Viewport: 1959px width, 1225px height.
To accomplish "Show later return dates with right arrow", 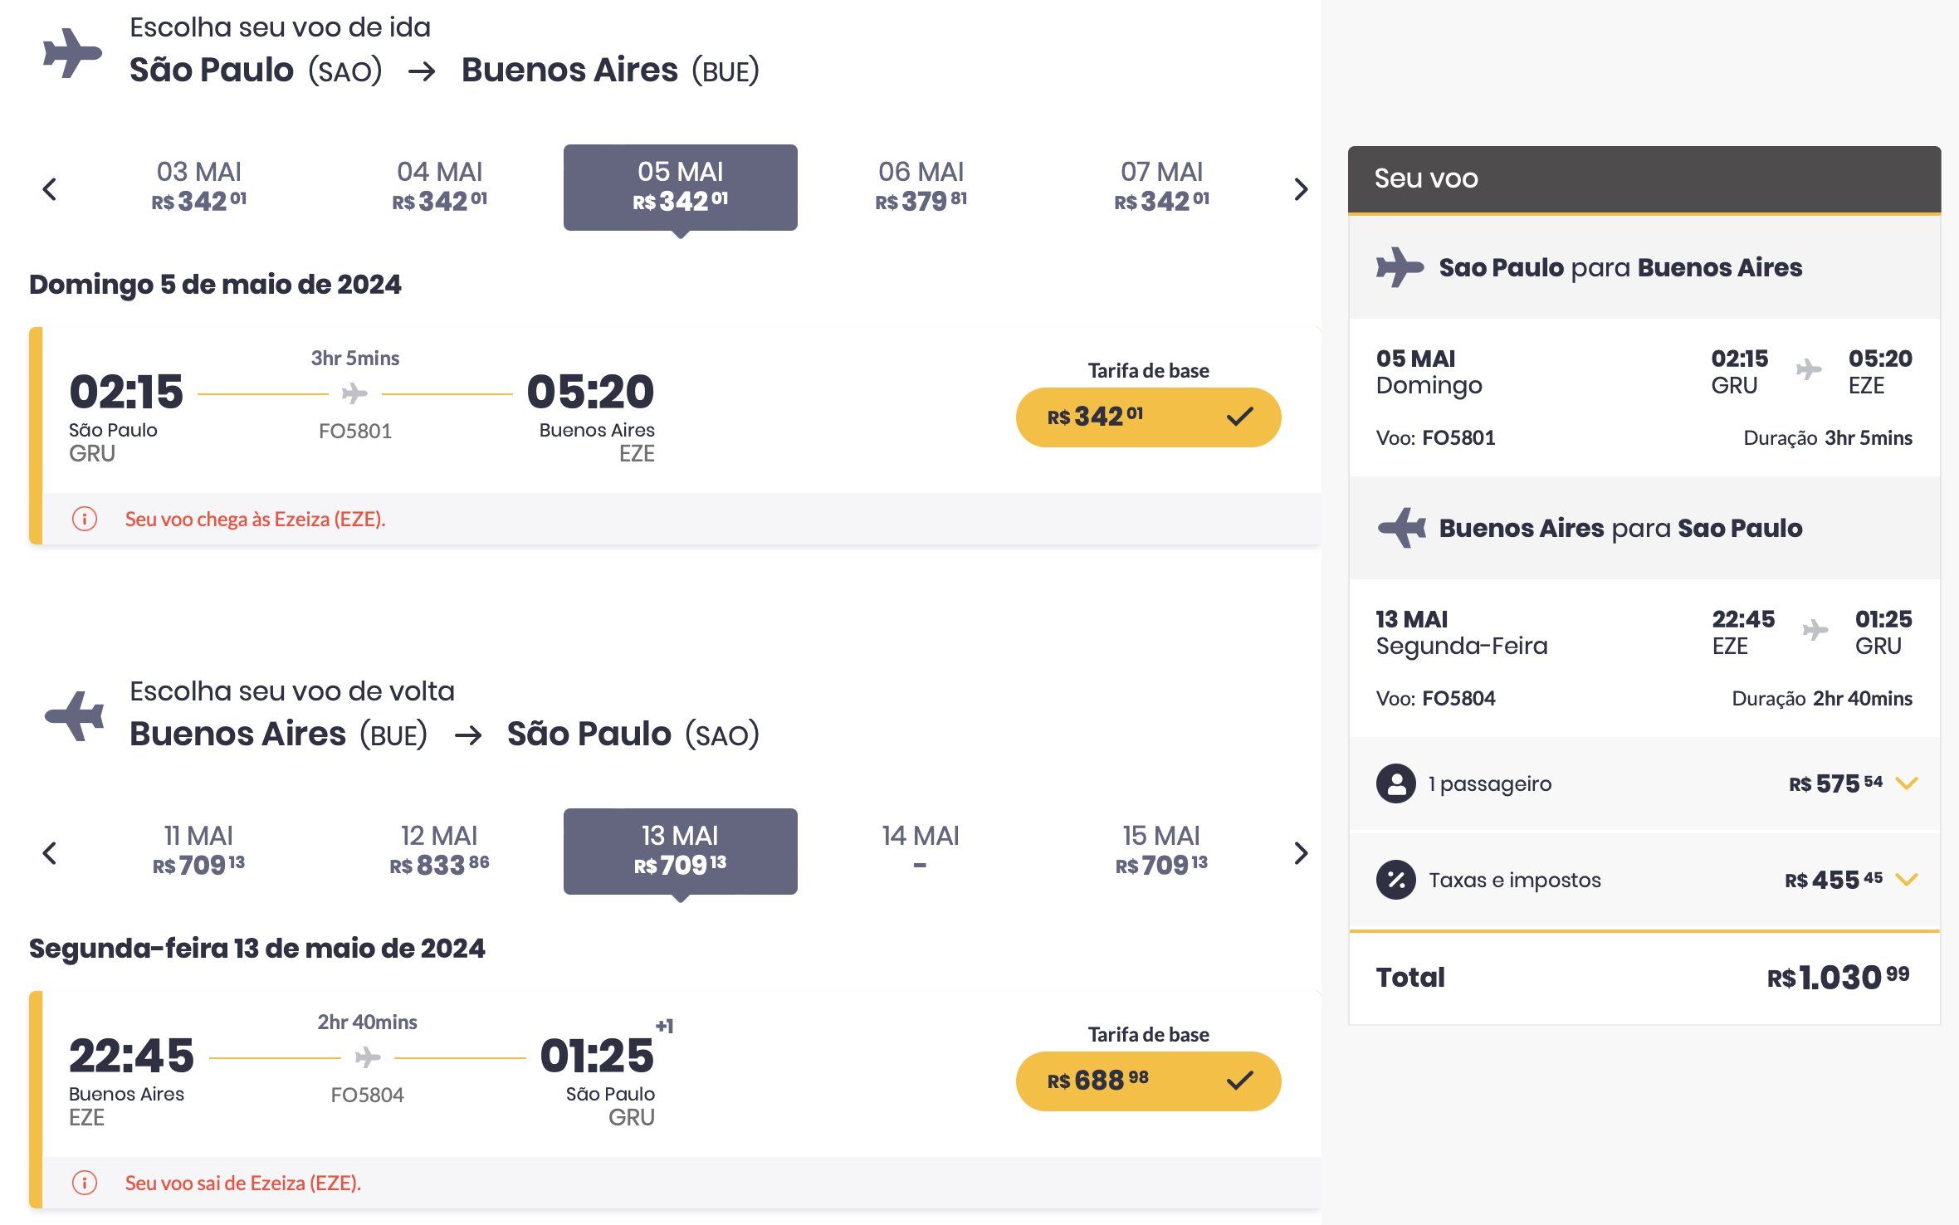I will tap(1301, 852).
